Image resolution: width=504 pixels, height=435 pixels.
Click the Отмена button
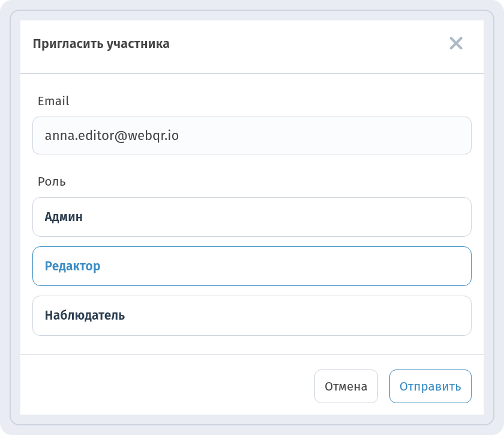coord(346,386)
